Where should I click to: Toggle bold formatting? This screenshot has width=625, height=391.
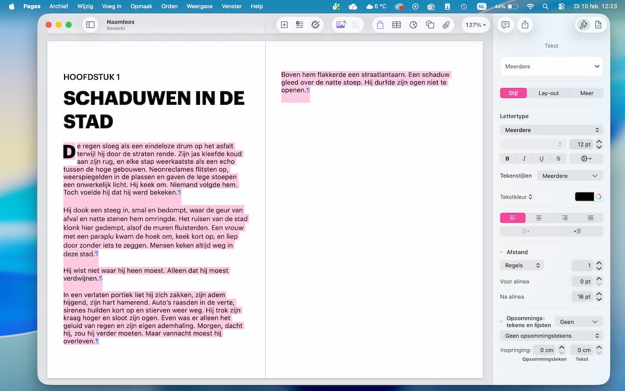click(508, 158)
